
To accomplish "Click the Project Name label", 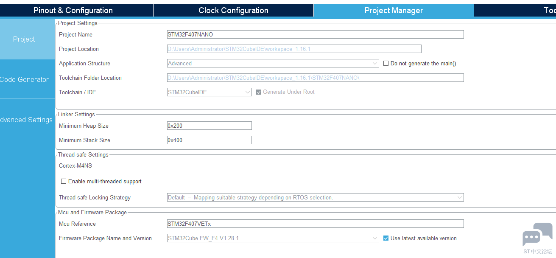I will pyautogui.click(x=75, y=35).
